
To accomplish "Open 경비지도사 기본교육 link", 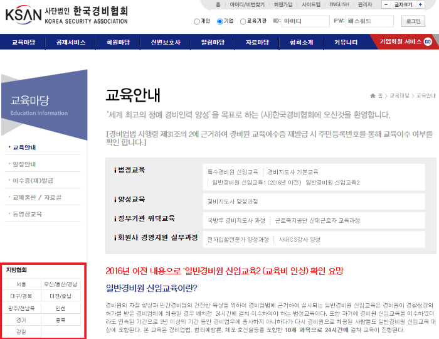I will pos(293,172).
